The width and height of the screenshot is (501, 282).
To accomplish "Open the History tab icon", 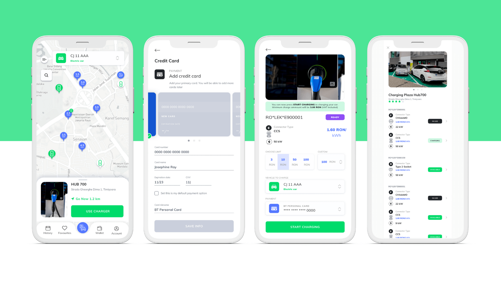I will (x=47, y=228).
